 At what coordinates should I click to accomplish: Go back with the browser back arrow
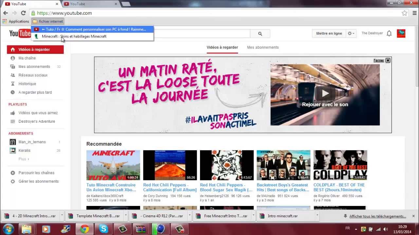click(5, 13)
